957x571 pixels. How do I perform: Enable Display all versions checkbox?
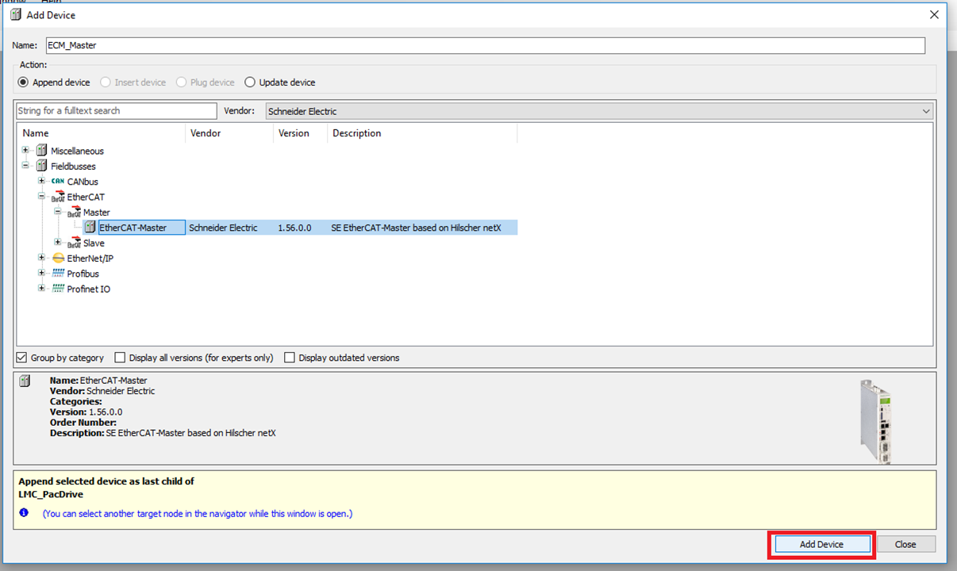click(x=121, y=358)
